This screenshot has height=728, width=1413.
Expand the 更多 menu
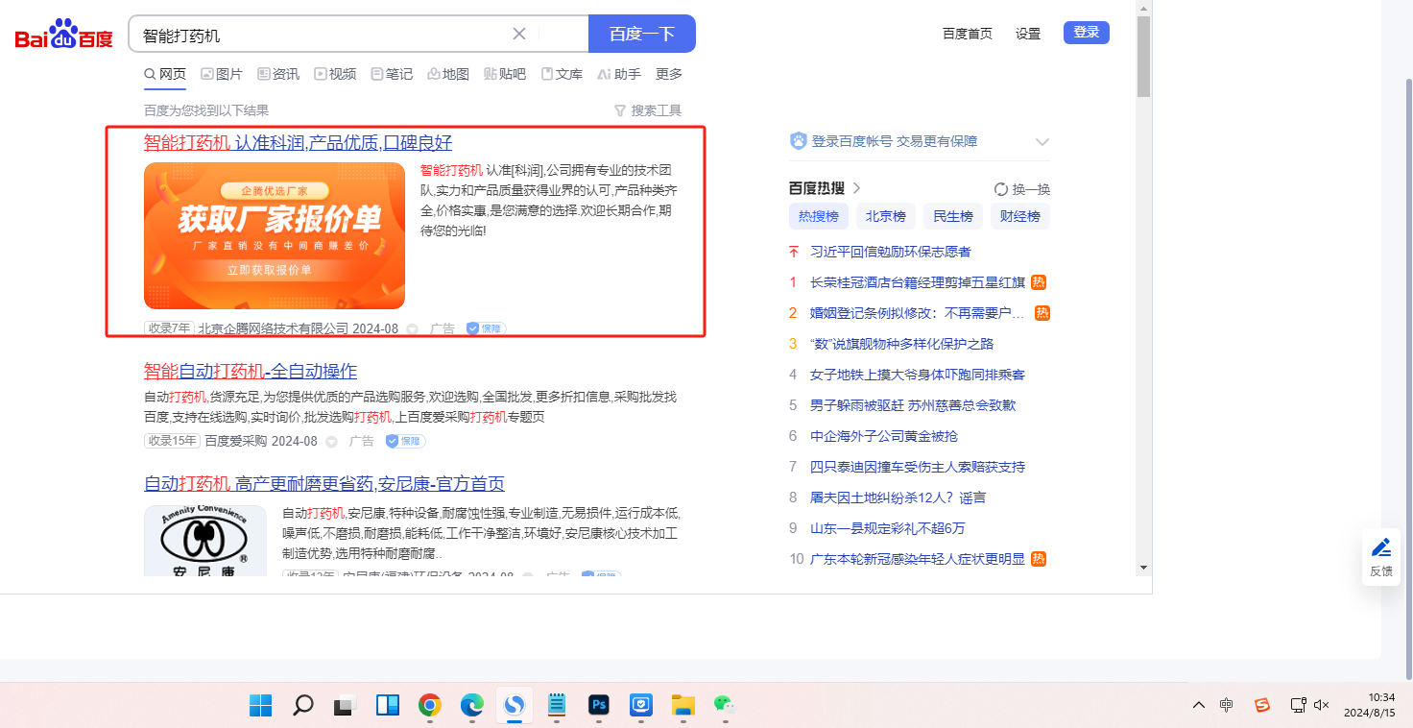click(669, 74)
